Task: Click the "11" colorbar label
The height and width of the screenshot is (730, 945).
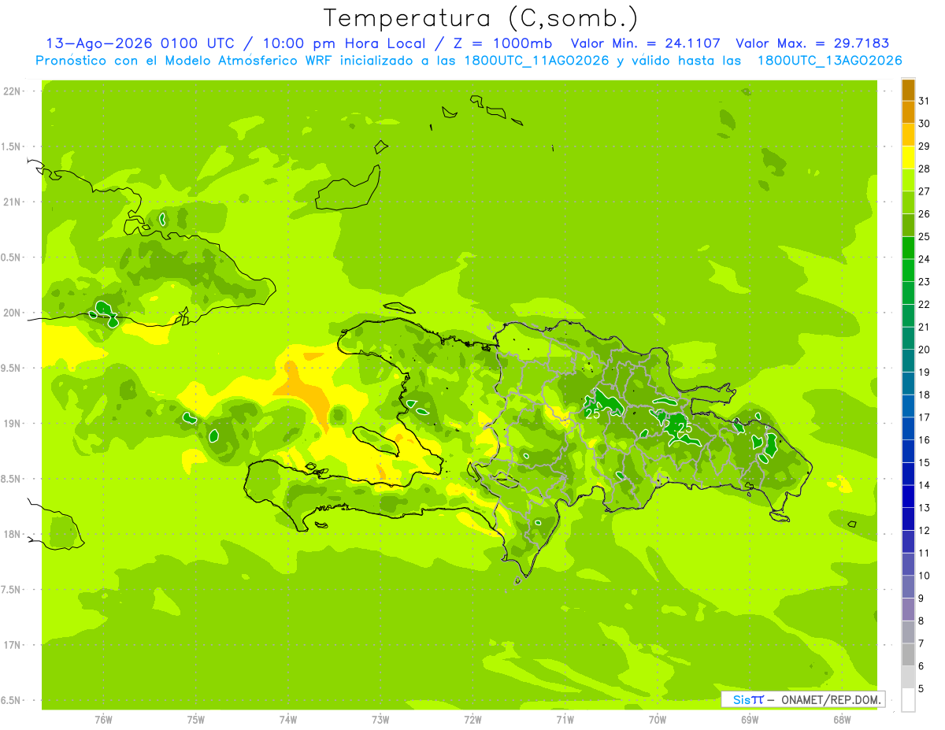Action: click(x=925, y=554)
